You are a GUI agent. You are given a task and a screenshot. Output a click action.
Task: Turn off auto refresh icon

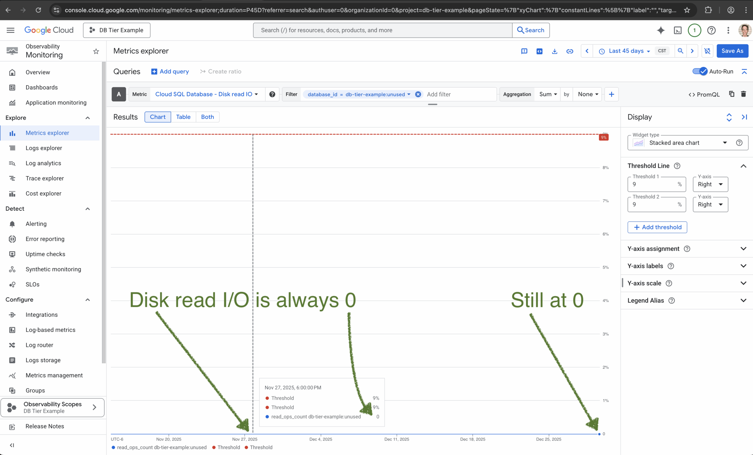click(x=707, y=51)
